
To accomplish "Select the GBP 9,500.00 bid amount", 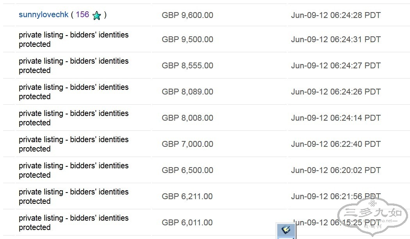I will [x=187, y=39].
